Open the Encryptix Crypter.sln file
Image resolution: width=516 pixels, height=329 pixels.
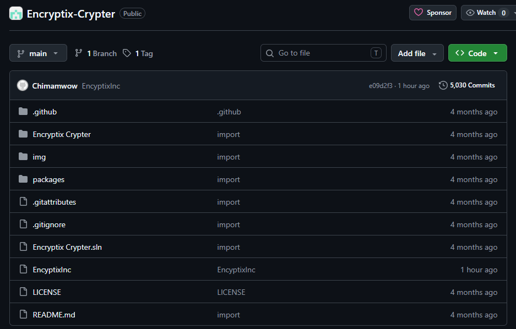tap(67, 247)
